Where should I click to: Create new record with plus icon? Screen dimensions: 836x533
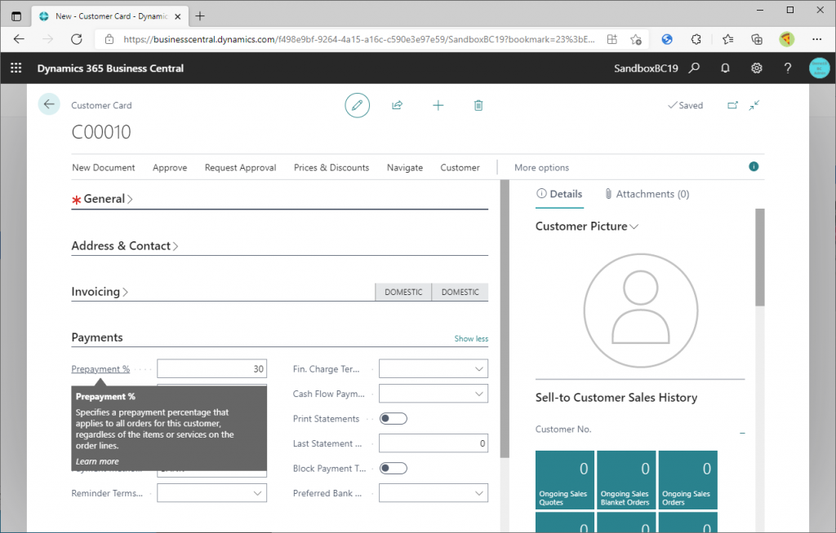point(438,105)
